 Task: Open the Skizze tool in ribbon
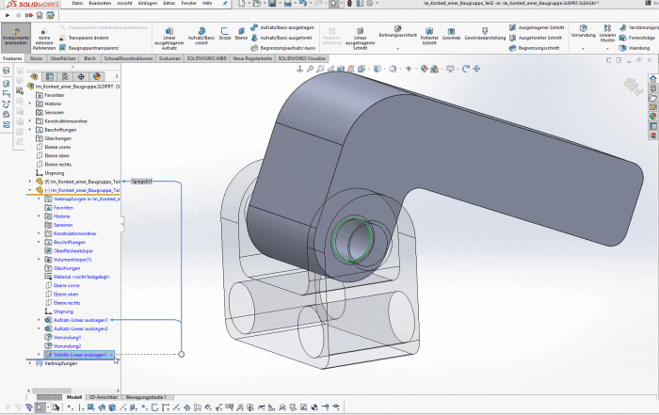pos(225,34)
